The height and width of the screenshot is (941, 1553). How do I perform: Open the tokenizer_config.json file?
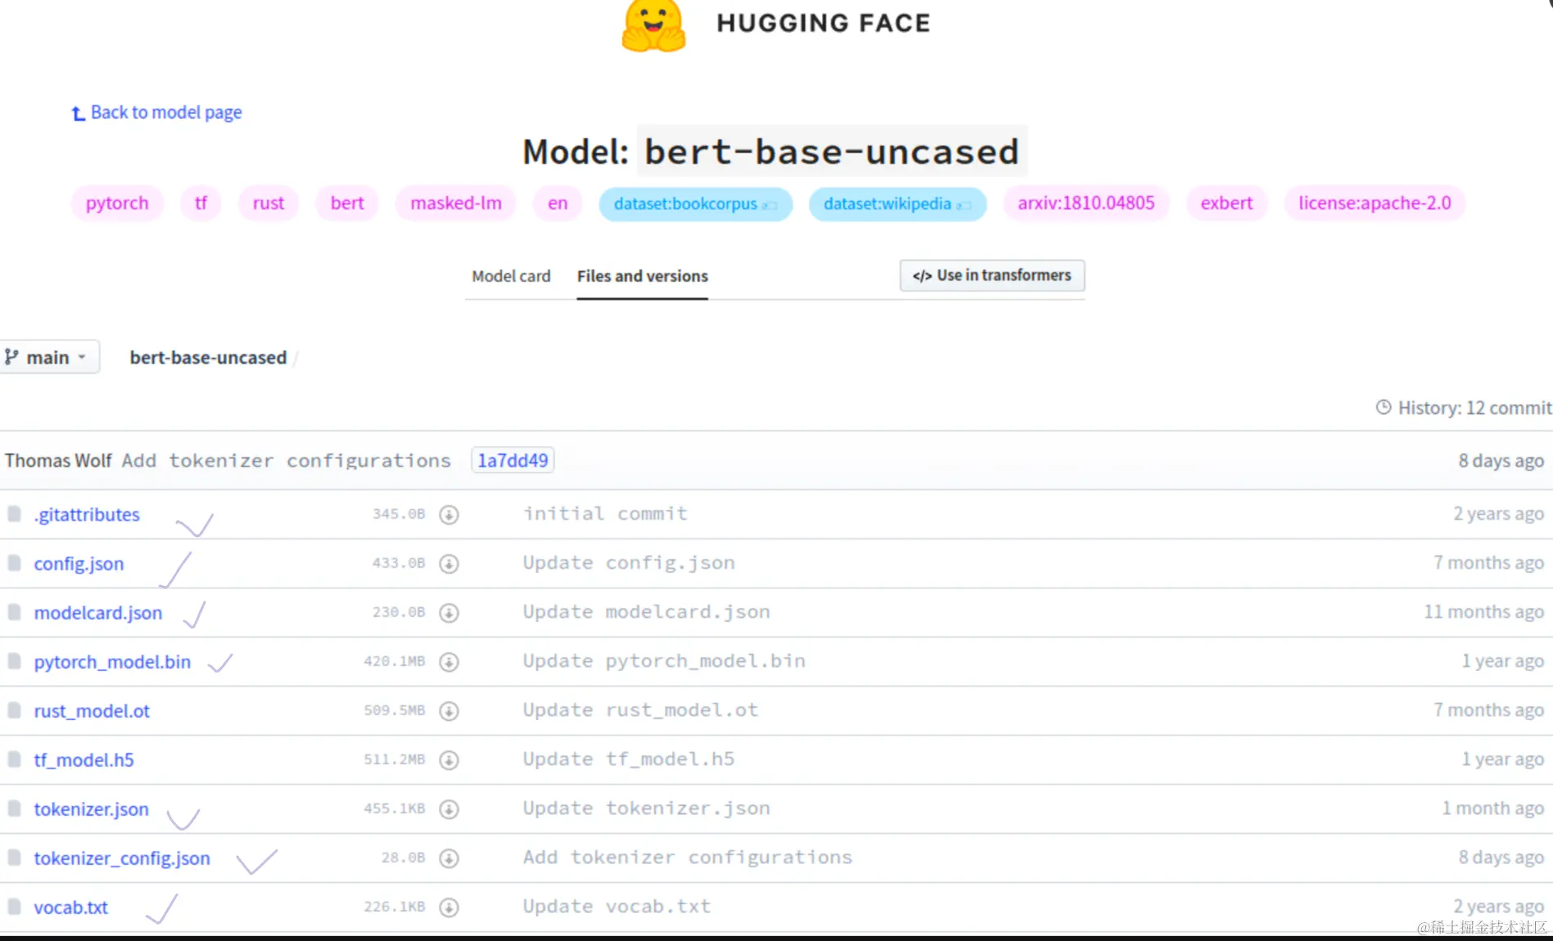(122, 858)
